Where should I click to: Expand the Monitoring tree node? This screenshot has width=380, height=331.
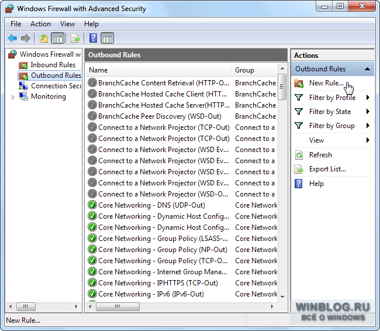click(x=13, y=97)
